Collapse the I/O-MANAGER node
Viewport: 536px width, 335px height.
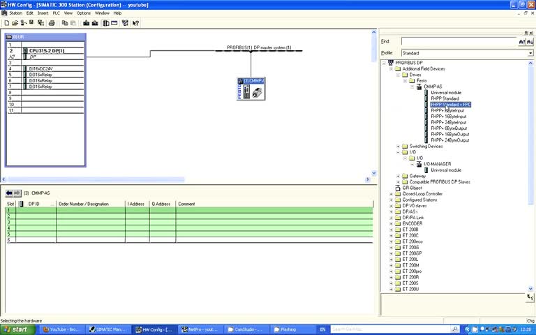click(x=412, y=164)
